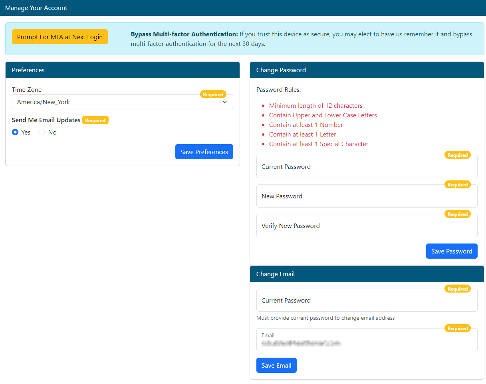Click the Preferences panel header
This screenshot has height=384, width=486.
[123, 70]
